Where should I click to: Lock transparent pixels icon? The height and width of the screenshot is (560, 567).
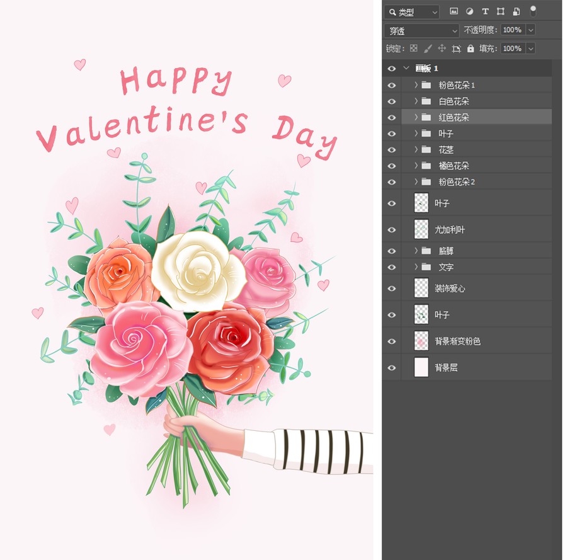coord(414,49)
